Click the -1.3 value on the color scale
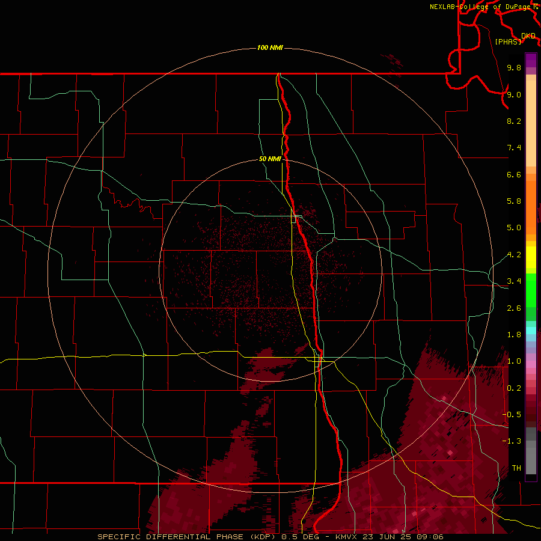The image size is (541, 541). pos(512,441)
